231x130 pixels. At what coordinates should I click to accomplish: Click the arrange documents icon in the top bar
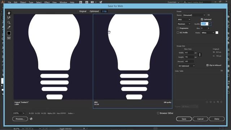coord(93,2)
